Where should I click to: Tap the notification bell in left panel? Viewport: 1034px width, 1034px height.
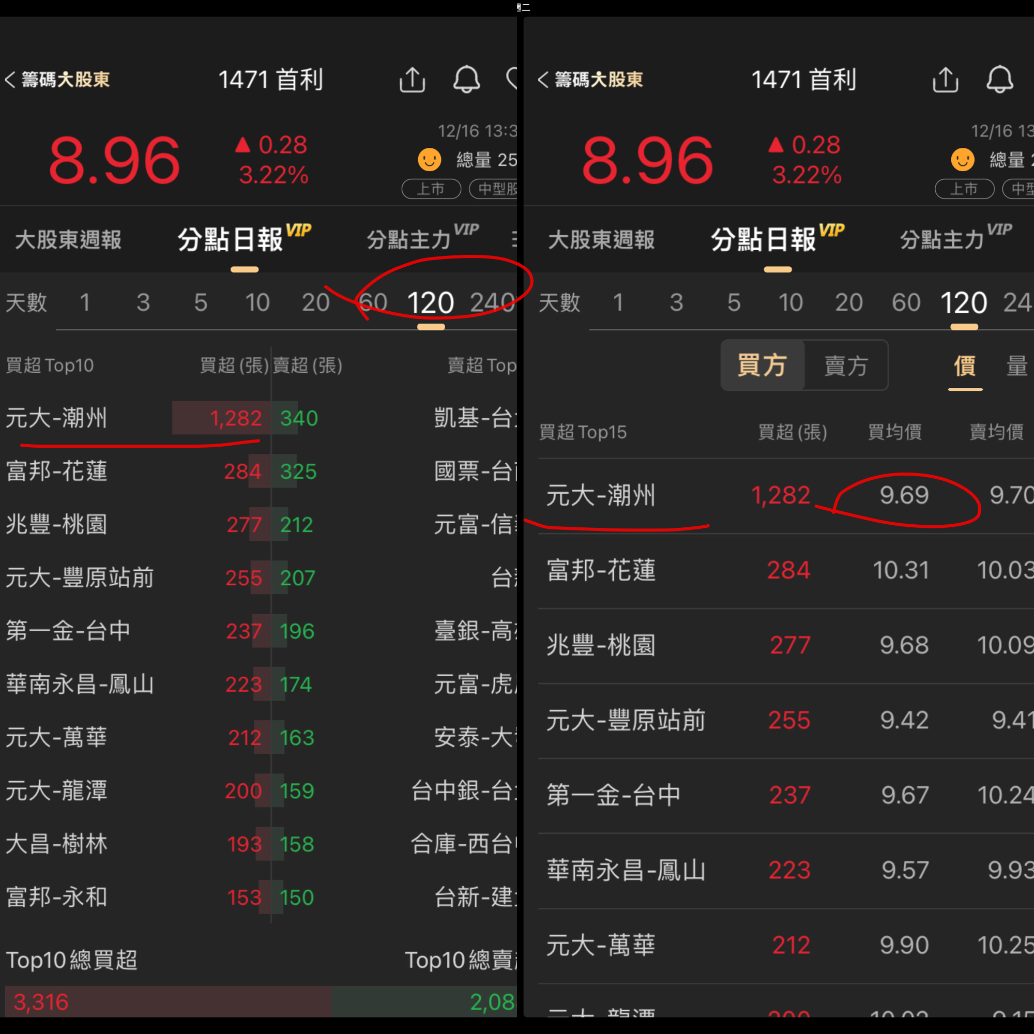click(x=467, y=80)
